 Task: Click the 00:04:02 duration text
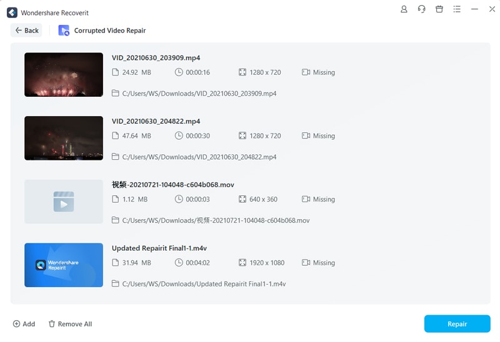pyautogui.click(x=197, y=263)
